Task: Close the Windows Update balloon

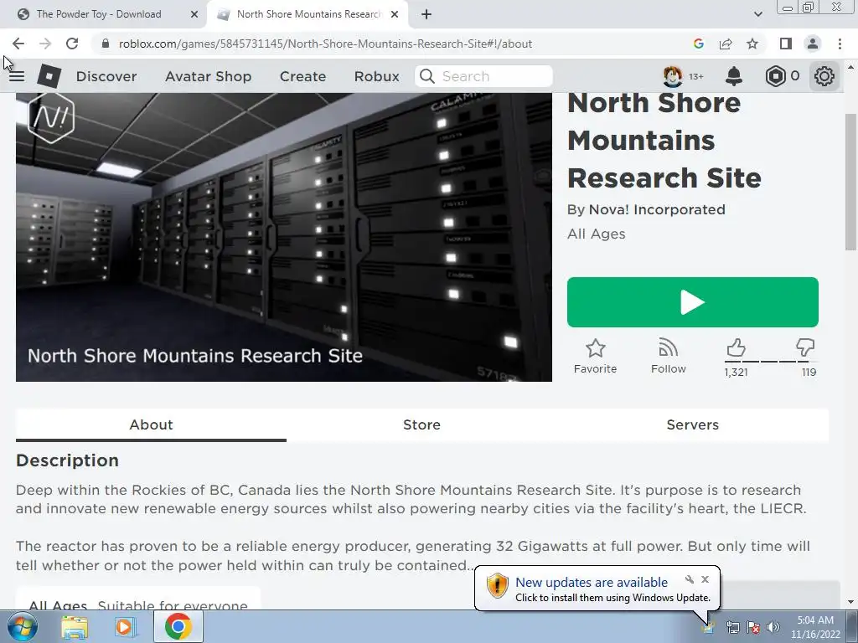Action: (x=705, y=579)
